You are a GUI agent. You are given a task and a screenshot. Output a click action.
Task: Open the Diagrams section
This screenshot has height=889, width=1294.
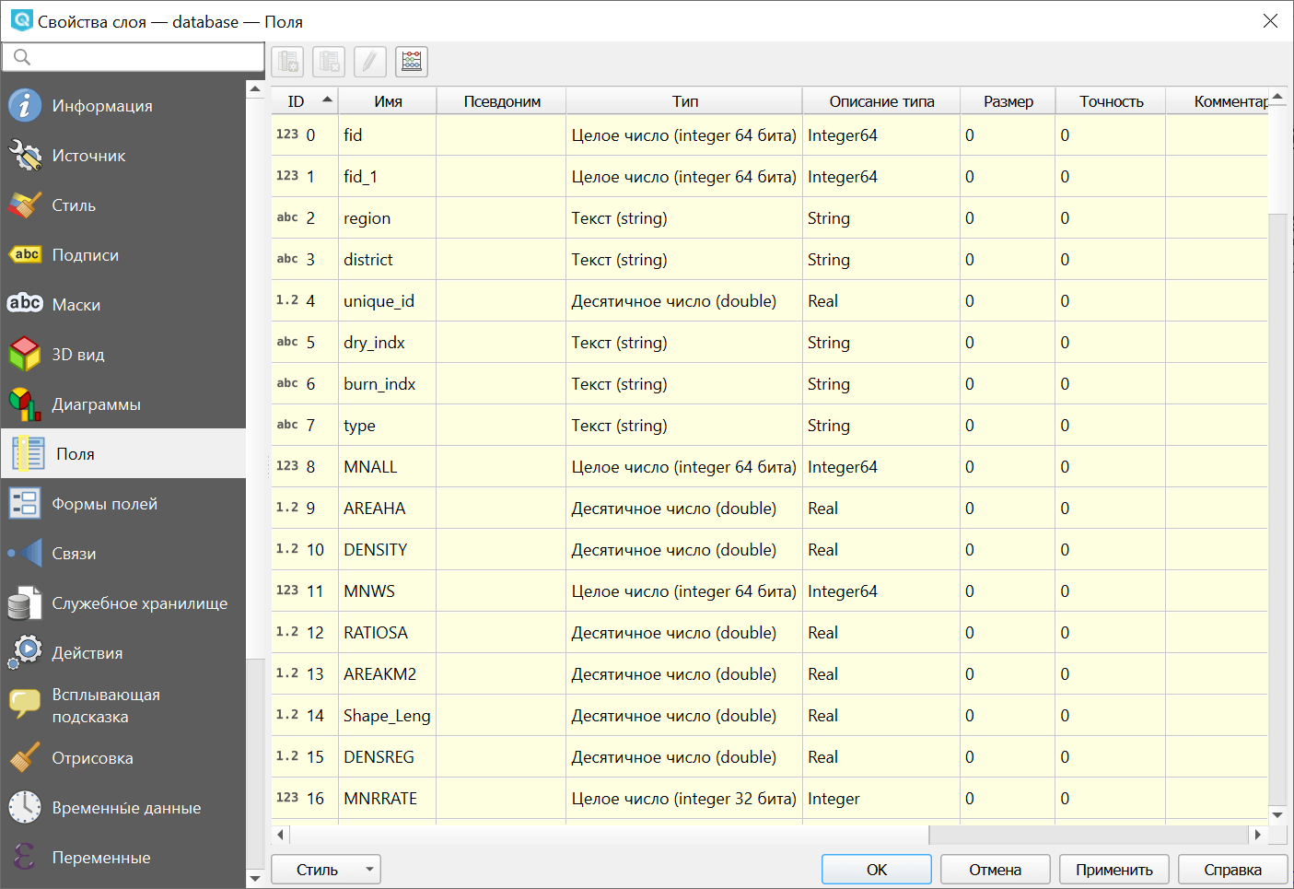[96, 404]
